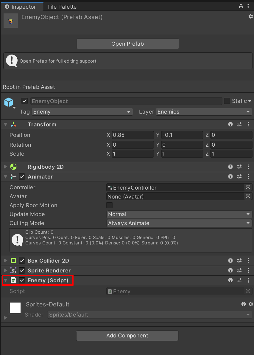Open Transform presets slider icon

tap(239, 124)
